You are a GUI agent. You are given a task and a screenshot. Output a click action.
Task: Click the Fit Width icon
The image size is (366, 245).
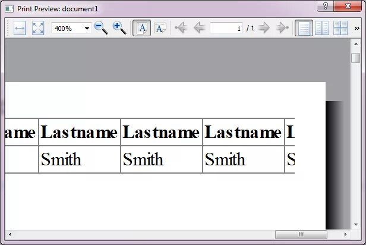pyautogui.click(x=20, y=29)
